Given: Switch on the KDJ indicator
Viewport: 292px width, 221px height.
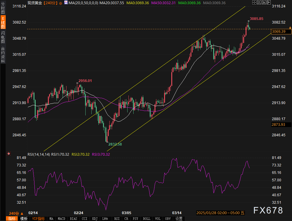Looking at the screenshot, I should (95, 219).
